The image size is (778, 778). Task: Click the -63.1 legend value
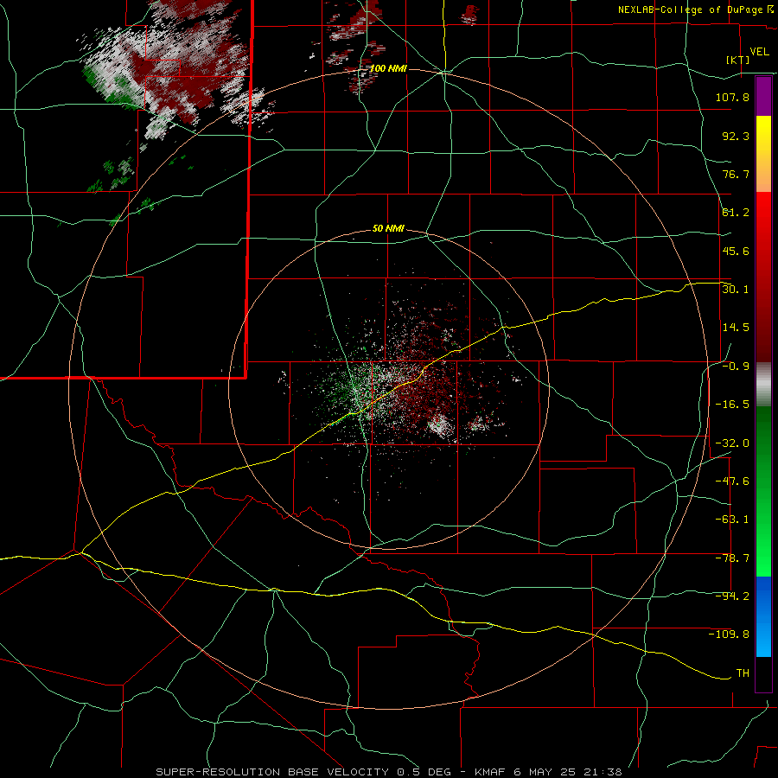click(732, 520)
